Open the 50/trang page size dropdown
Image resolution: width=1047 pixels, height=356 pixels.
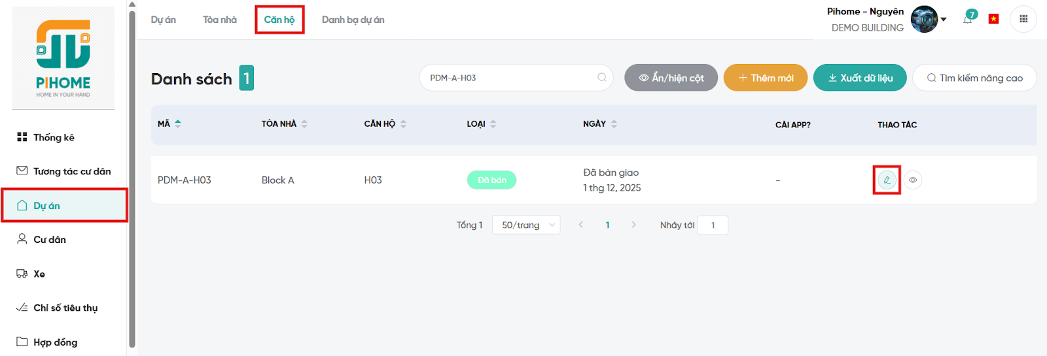pos(526,225)
